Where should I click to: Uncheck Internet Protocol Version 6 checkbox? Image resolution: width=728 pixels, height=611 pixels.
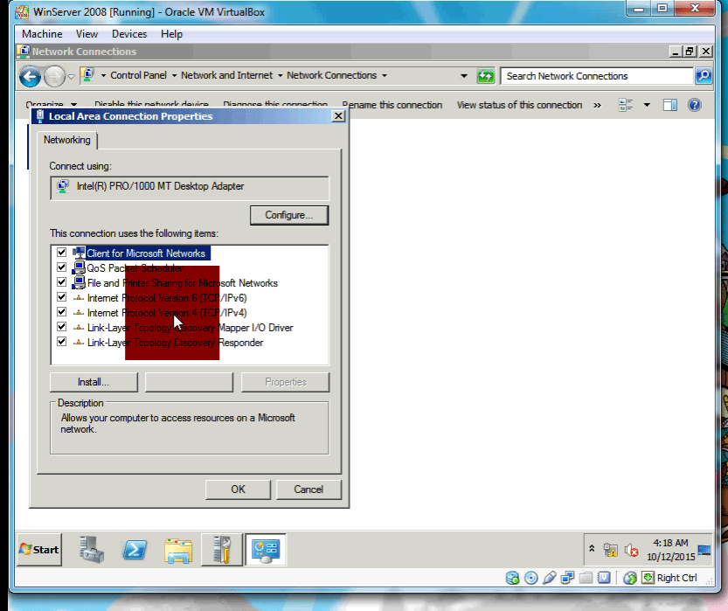[61, 296]
